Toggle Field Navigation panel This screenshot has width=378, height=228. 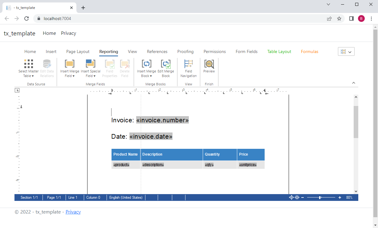(189, 68)
